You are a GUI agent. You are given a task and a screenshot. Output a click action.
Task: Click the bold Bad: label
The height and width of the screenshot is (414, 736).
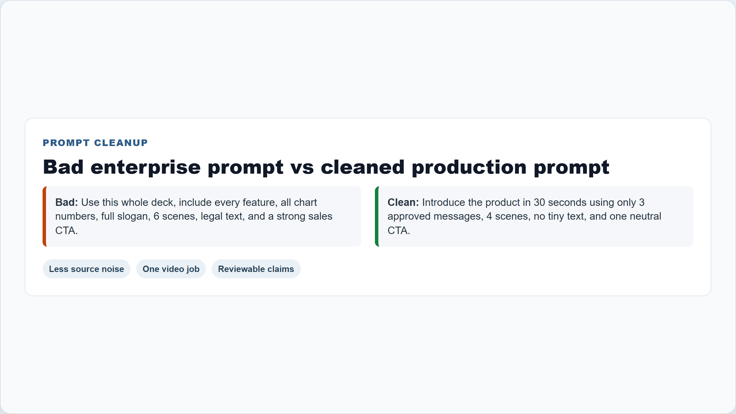(x=66, y=202)
